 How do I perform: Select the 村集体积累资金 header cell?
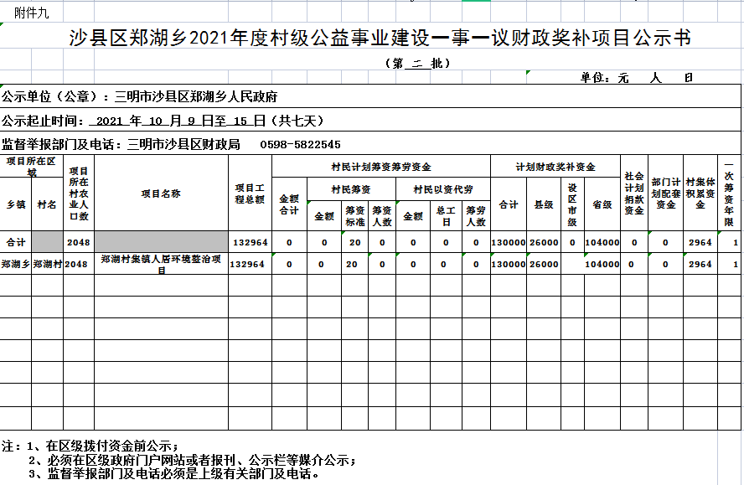(700, 193)
